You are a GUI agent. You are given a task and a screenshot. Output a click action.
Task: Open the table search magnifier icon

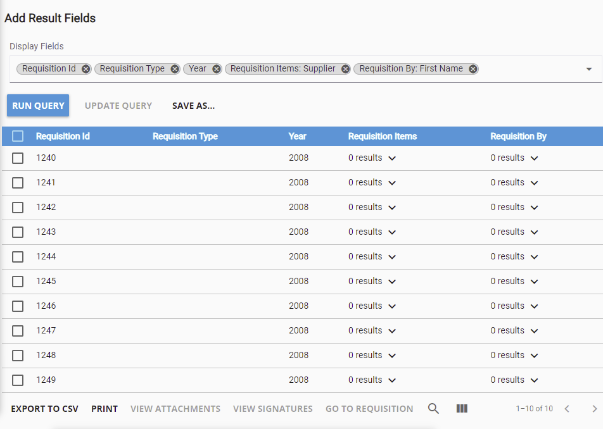click(433, 409)
